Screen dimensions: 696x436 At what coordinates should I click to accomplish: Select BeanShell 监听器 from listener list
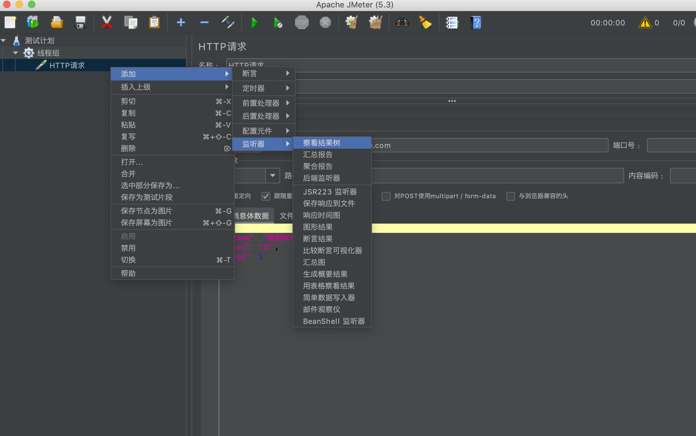[x=332, y=321]
